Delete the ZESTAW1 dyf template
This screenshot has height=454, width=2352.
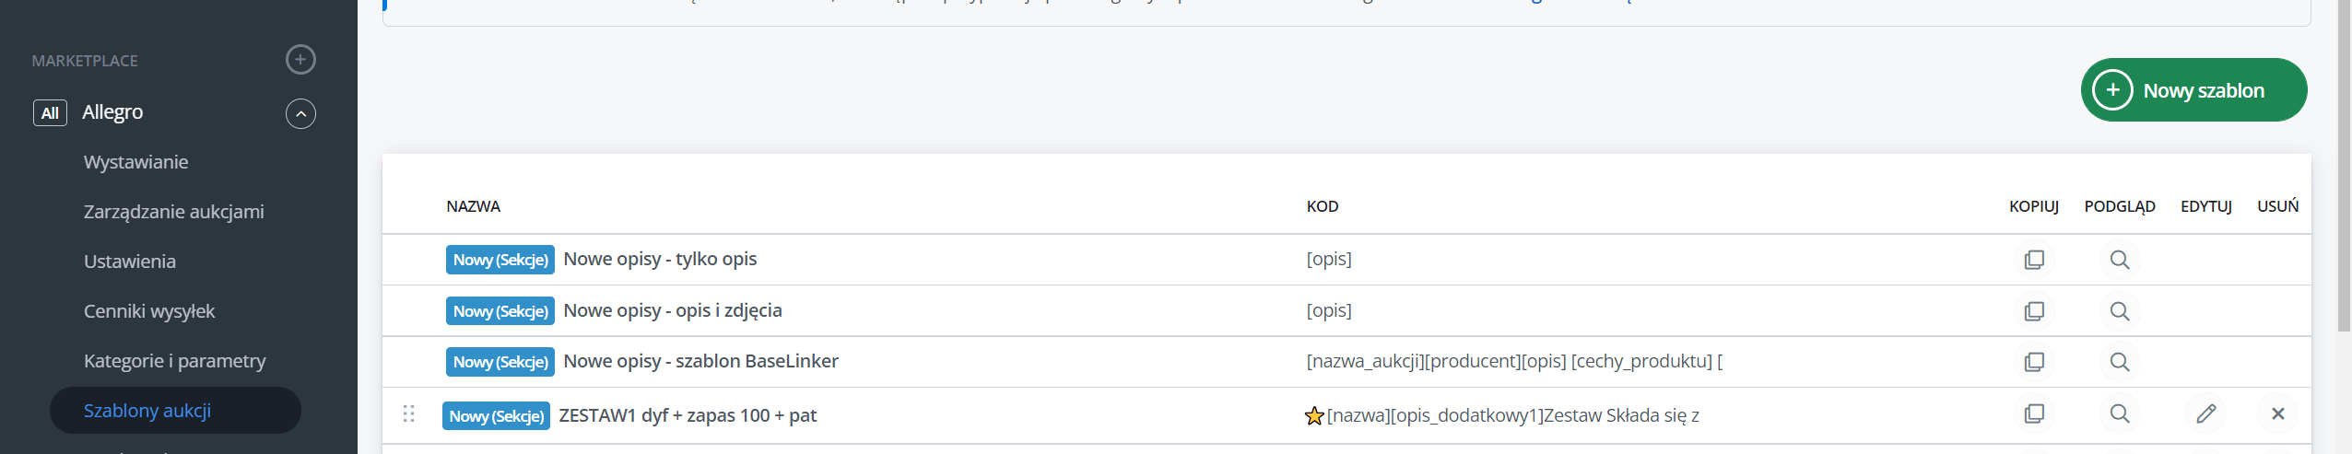tap(2278, 413)
